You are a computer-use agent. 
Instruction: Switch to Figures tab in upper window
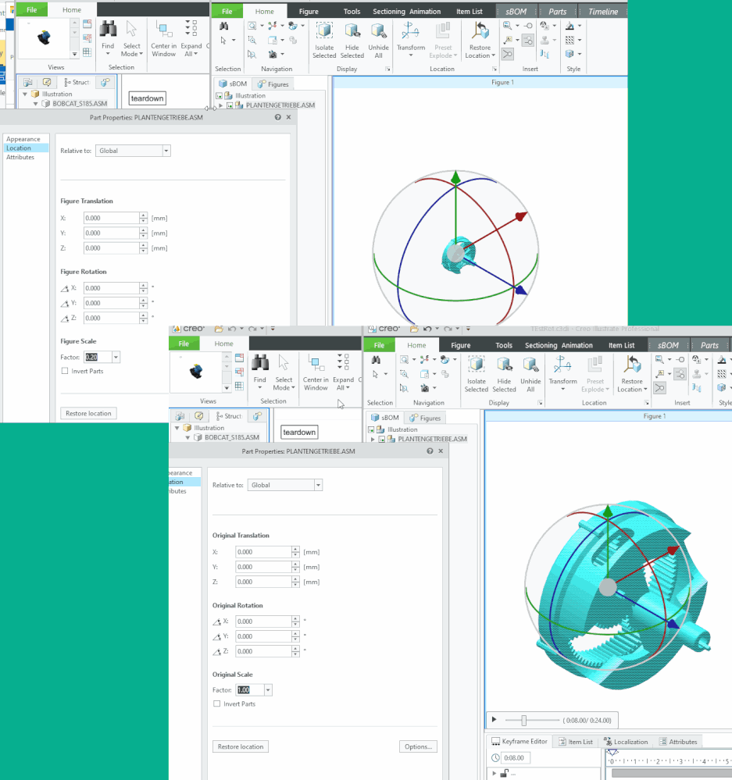coord(273,84)
